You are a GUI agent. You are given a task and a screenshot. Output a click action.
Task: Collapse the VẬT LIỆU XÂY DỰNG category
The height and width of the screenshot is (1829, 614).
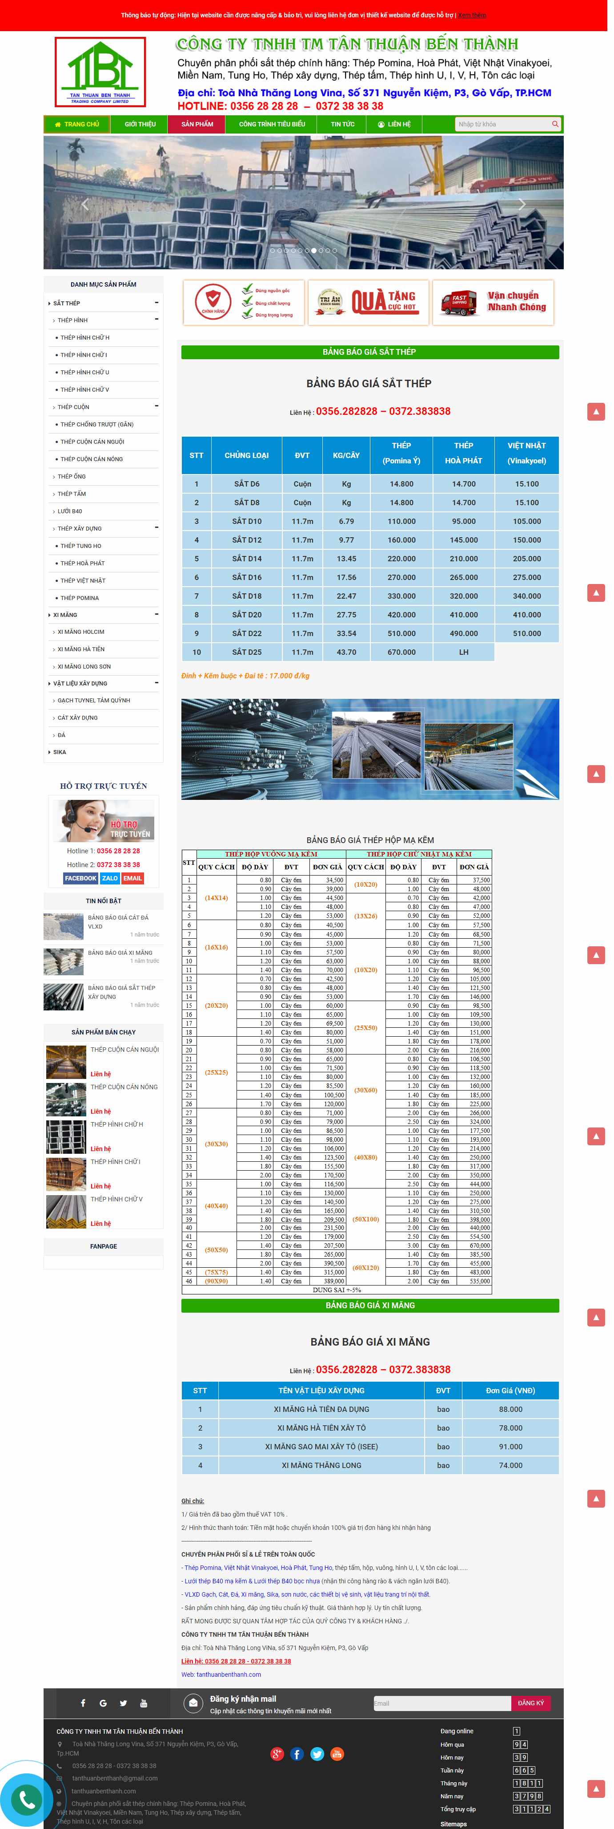156,683
